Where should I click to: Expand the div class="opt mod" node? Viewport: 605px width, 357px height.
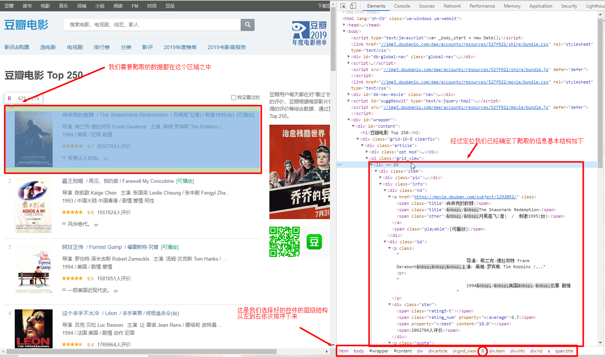(367, 152)
